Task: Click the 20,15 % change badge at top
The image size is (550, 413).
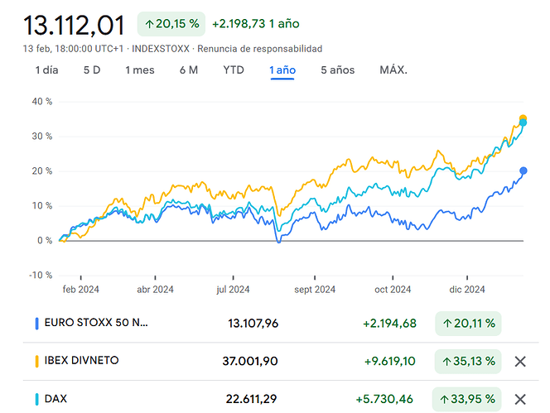Action: tap(171, 24)
